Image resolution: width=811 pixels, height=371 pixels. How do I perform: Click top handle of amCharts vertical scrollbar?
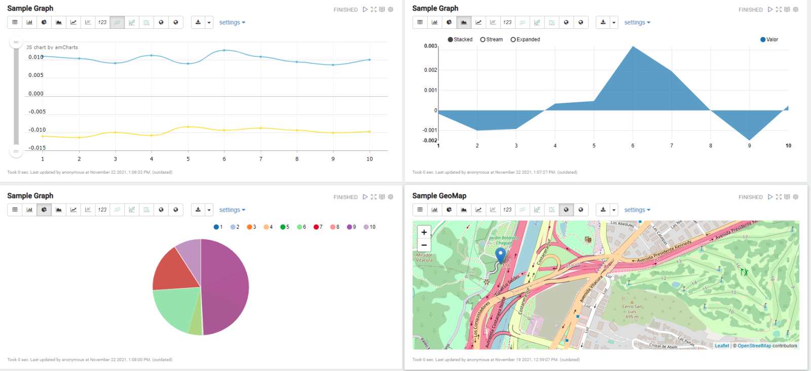tap(16, 43)
